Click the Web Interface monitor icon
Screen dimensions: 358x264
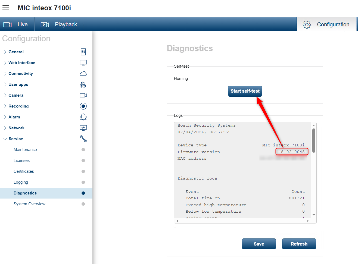pyautogui.click(x=83, y=63)
